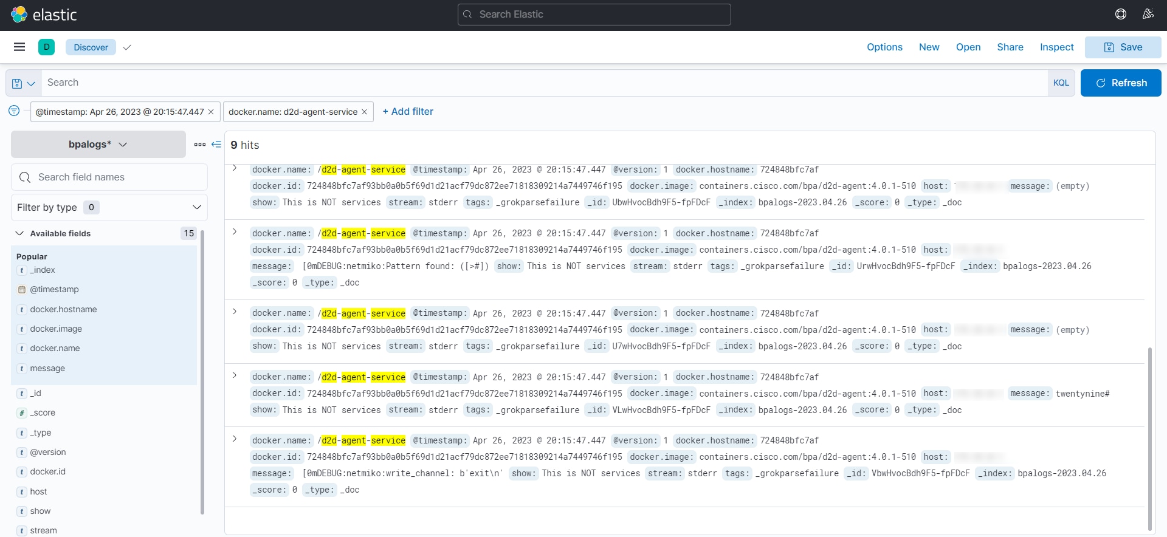Viewport: 1167px width, 537px height.
Task: Click Share in the top menu
Action: click(1010, 47)
